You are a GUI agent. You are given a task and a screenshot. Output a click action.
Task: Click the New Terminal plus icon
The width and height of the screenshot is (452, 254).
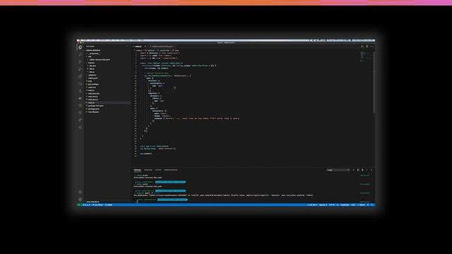pyautogui.click(x=353, y=170)
